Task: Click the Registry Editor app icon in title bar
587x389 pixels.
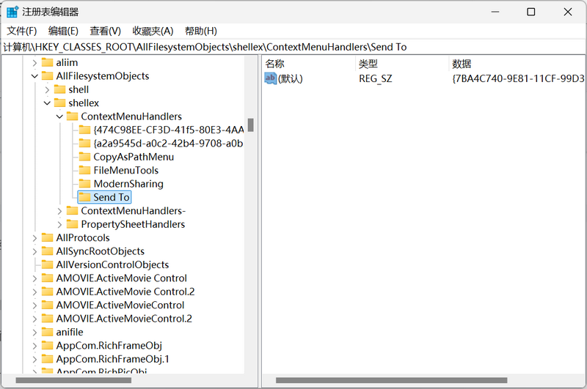Action: pyautogui.click(x=12, y=12)
